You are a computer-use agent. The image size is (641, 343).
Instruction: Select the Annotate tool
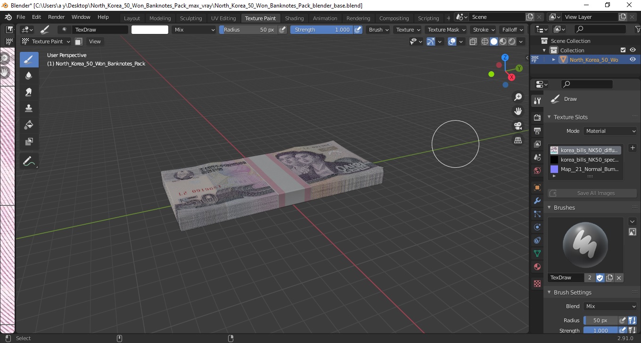tap(29, 161)
